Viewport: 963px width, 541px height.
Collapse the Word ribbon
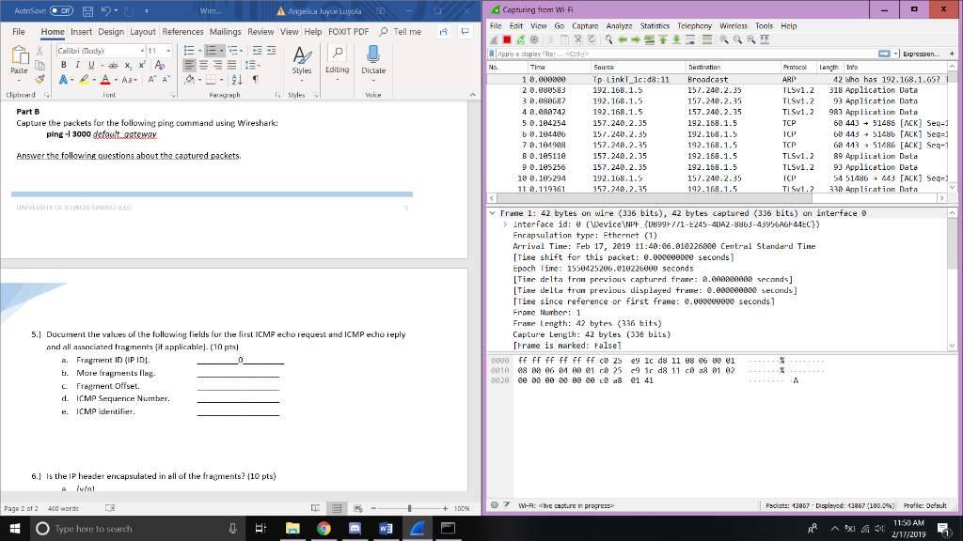[472, 95]
